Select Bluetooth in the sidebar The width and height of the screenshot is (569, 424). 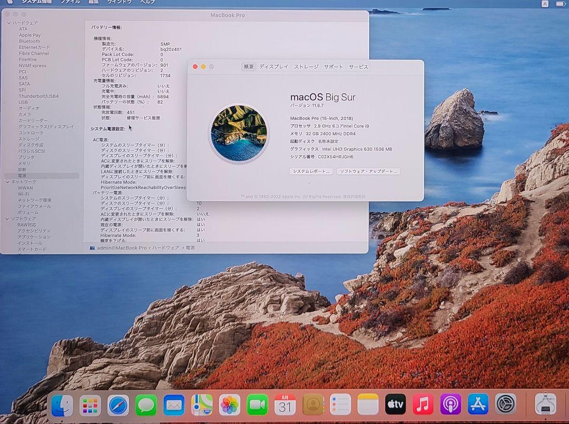(30, 42)
